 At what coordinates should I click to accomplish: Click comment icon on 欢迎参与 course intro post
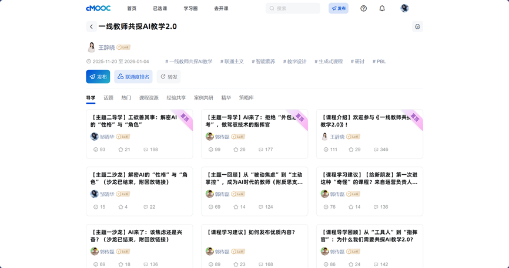click(x=376, y=150)
